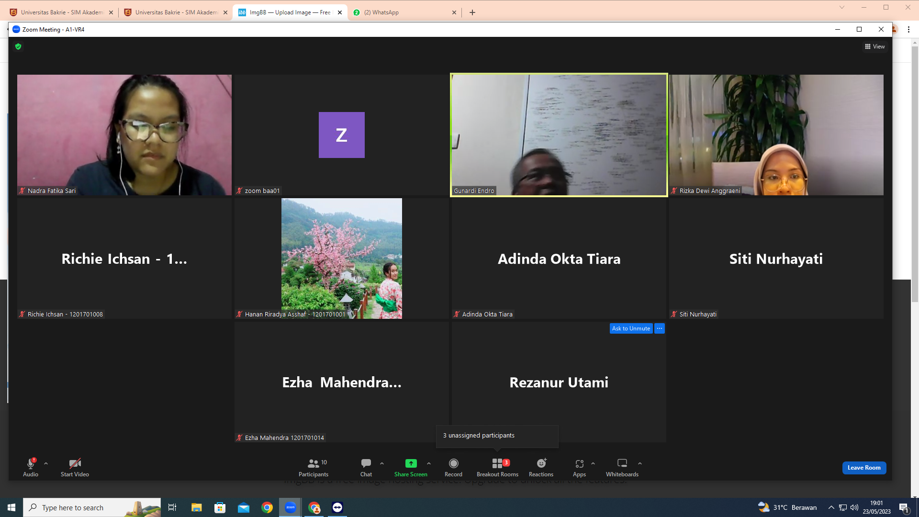This screenshot has width=919, height=517.
Task: Unmute microphone with the Audio button
Action: click(31, 467)
